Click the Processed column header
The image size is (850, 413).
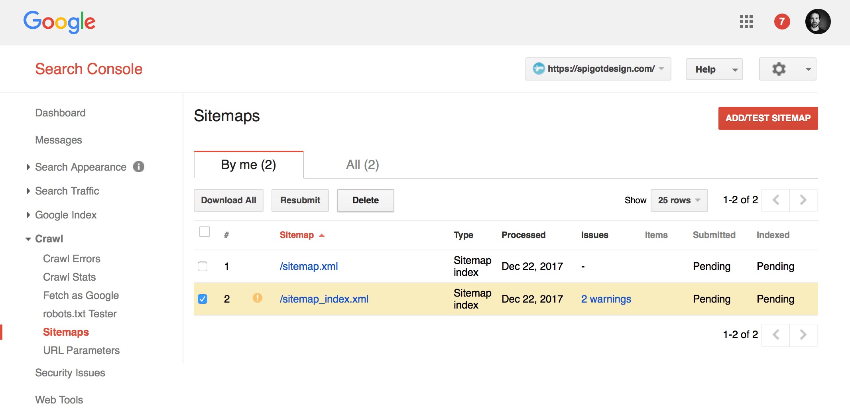tap(523, 235)
